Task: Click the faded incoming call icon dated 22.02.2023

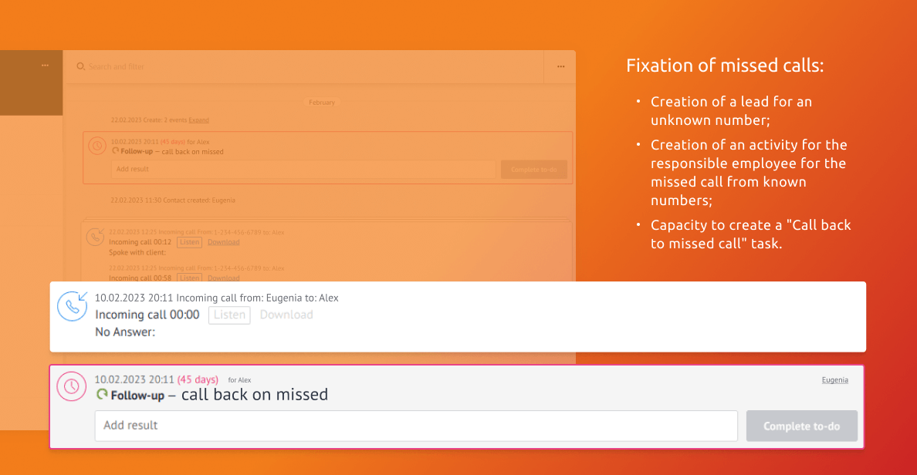Action: tap(96, 234)
